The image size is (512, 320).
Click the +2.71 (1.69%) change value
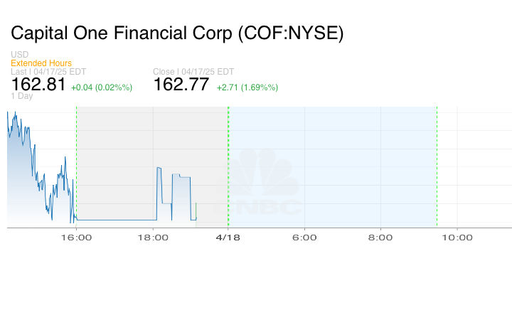[x=247, y=87]
